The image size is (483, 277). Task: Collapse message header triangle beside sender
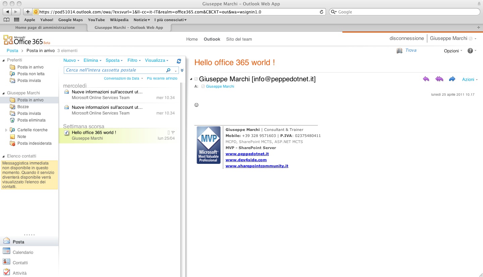point(191,79)
